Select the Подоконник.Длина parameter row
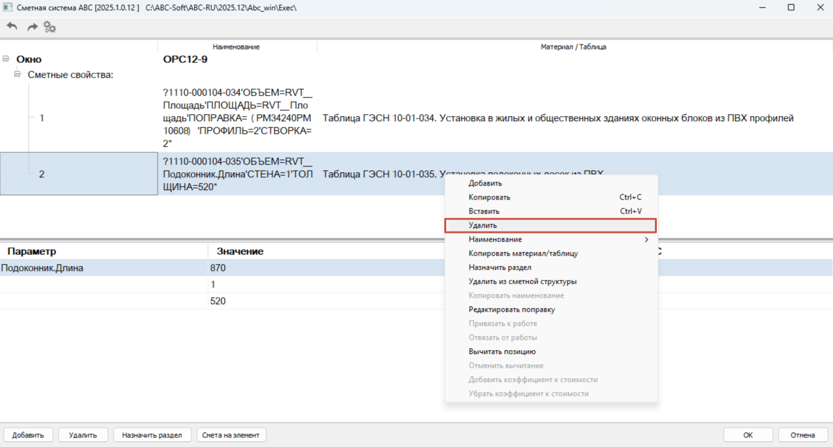Screen dimensions: 833x447 [416, 268]
